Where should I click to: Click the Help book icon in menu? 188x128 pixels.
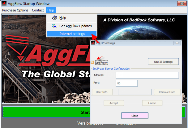click(54, 18)
